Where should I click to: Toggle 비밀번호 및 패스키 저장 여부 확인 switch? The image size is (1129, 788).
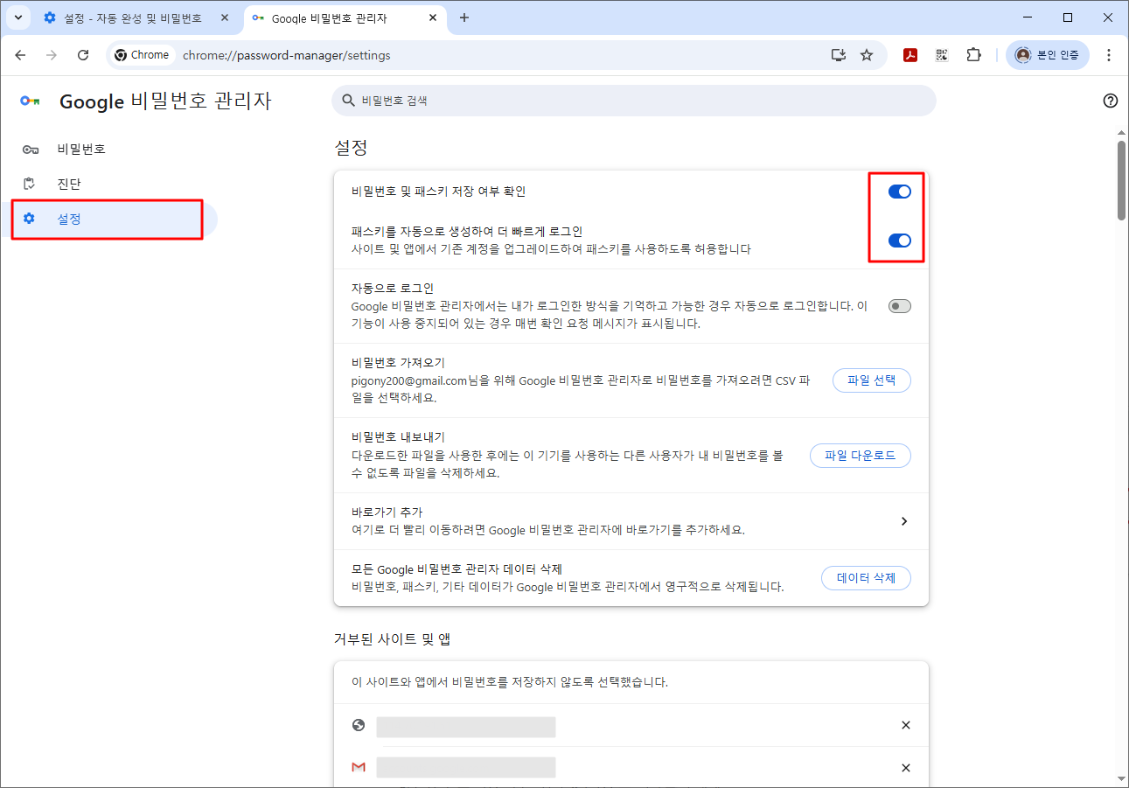click(900, 192)
